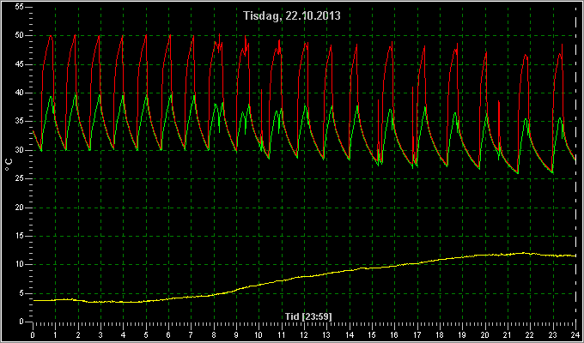Click the 50 value on temperature axis

(x=20, y=36)
